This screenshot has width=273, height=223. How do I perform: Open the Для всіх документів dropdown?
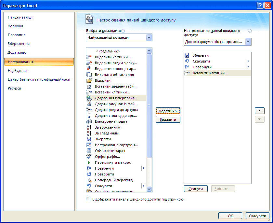[248, 42]
